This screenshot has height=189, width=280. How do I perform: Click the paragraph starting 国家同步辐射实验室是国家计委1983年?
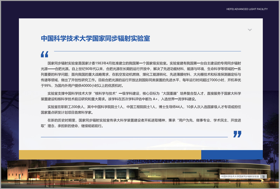141,74
